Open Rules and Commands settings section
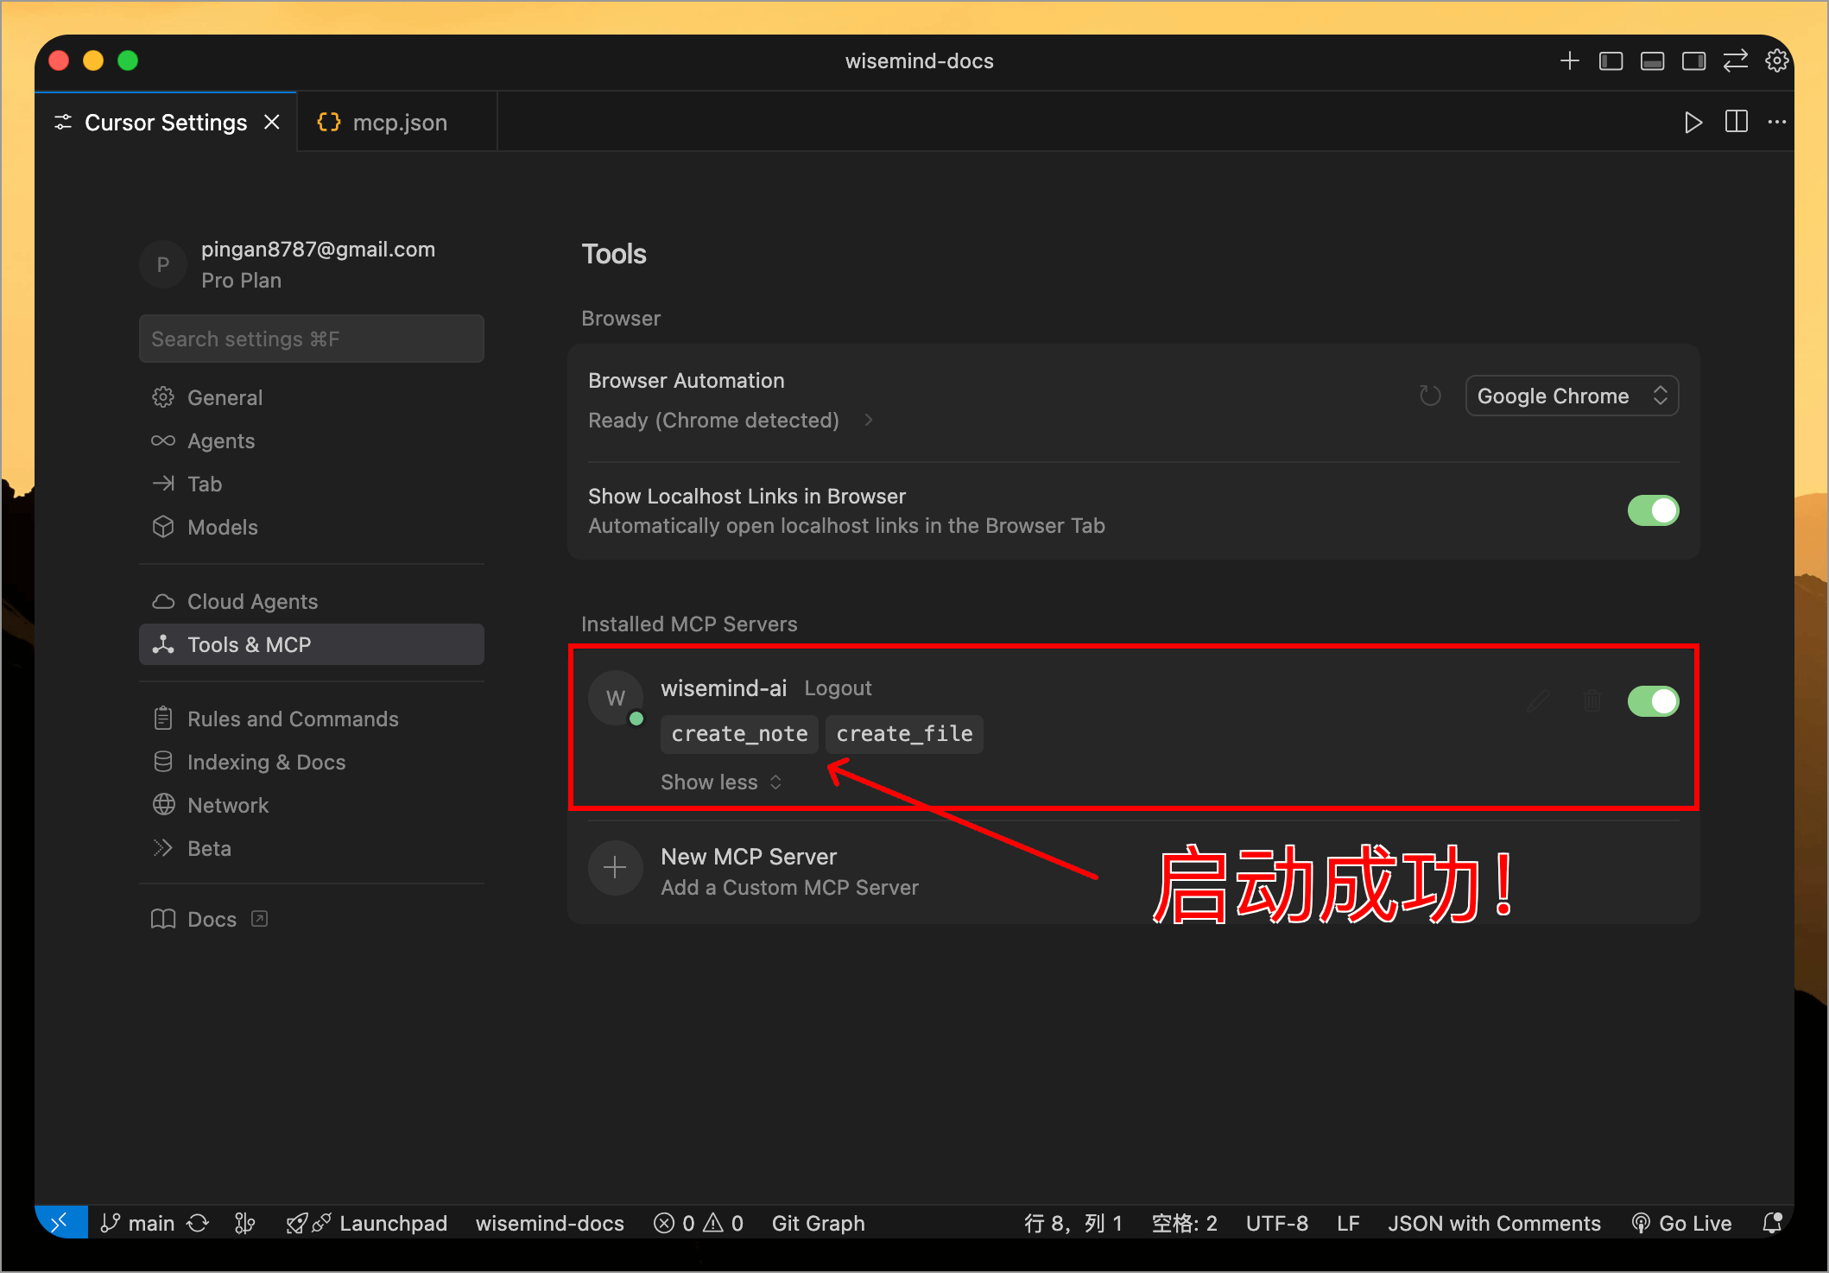The height and width of the screenshot is (1273, 1829). click(292, 719)
